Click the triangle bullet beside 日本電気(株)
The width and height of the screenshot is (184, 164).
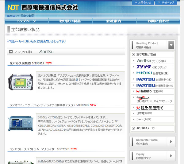[133, 113]
